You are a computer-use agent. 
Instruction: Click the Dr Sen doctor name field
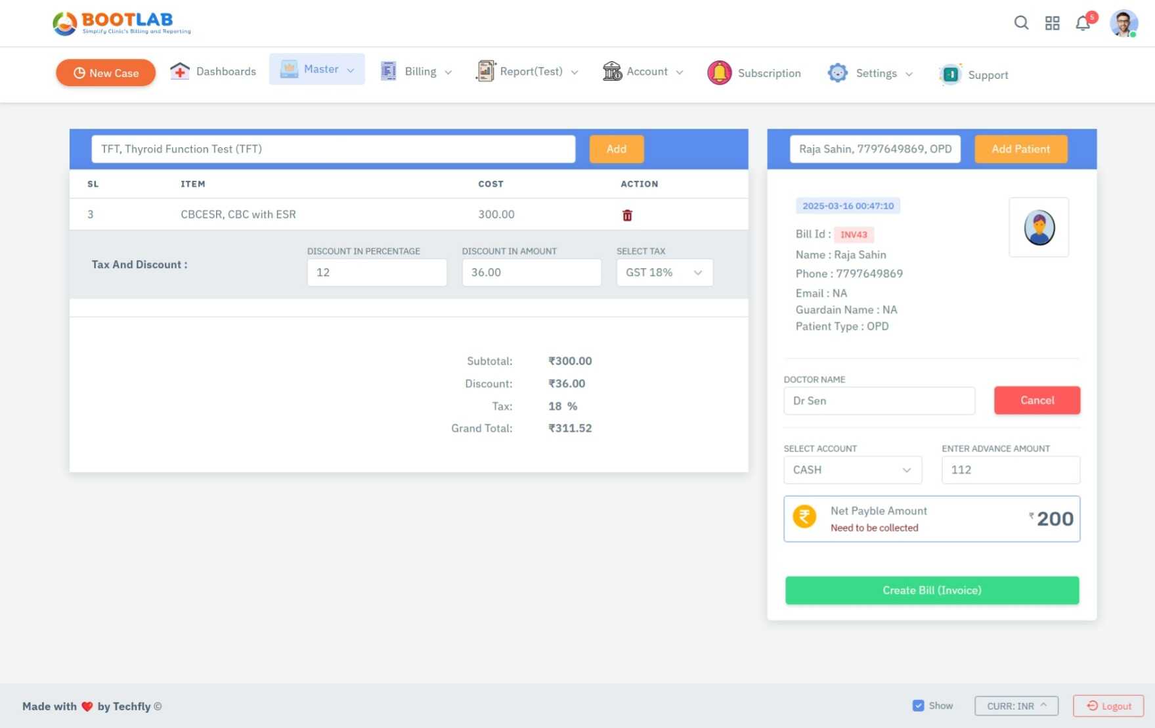pos(879,400)
